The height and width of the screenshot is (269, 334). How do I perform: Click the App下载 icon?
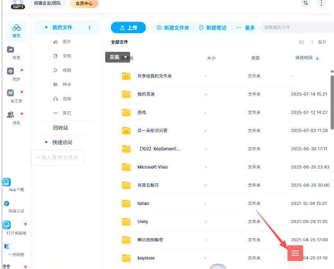[7, 182]
